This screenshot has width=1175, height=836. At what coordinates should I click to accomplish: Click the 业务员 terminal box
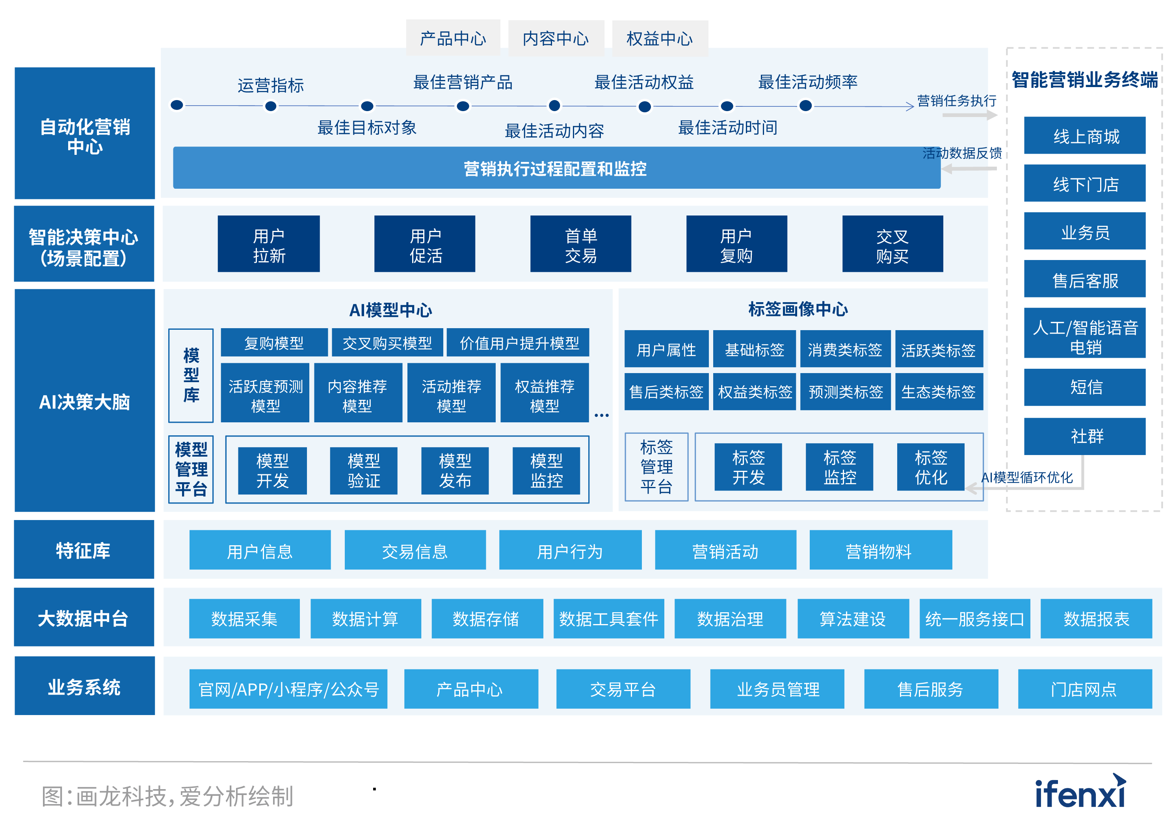click(x=1084, y=230)
